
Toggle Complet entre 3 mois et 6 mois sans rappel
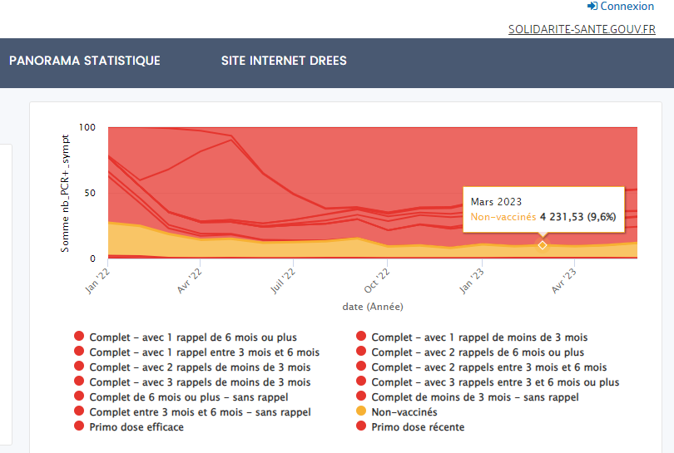(x=80, y=411)
